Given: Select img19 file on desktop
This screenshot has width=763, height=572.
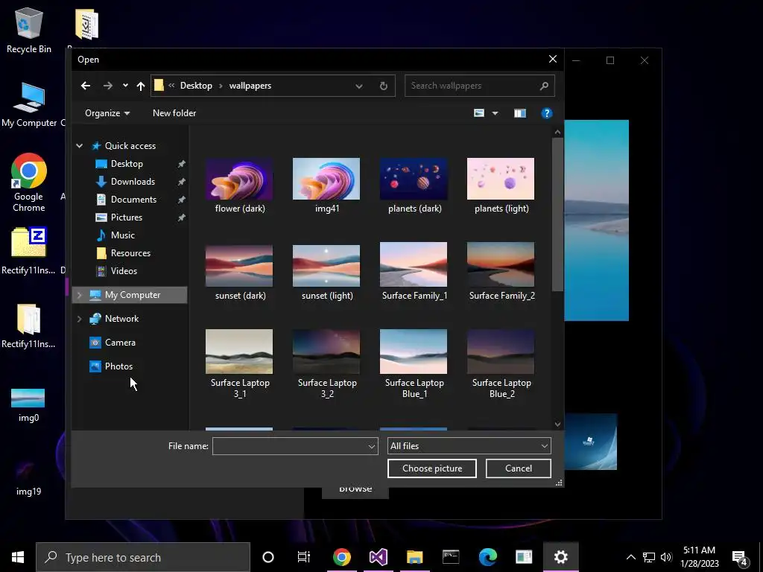Looking at the screenshot, I should pyautogui.click(x=28, y=479).
